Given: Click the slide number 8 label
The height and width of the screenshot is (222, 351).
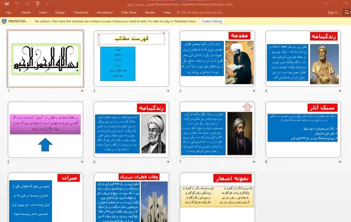Looking at the screenshot, I should [266, 162].
